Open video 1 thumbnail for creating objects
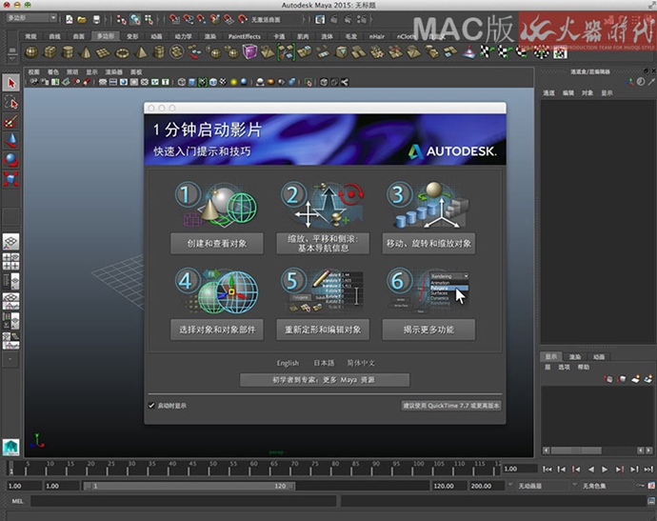 (216, 205)
